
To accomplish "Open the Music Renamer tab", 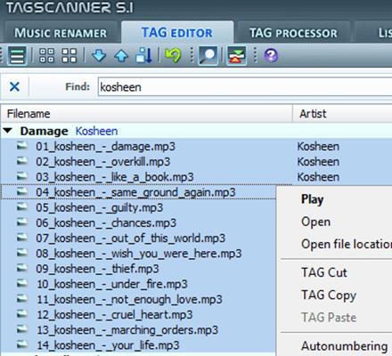I will [x=61, y=33].
